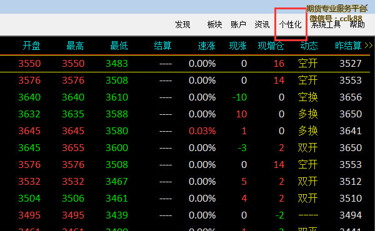Viewport: 375px width, 231px height.
Task: Select the highest price 3655
Action: point(73,148)
